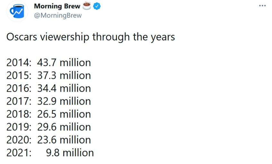Open the Morning Brew display name
Viewport: 272px width, 164px height.
click(57, 6)
